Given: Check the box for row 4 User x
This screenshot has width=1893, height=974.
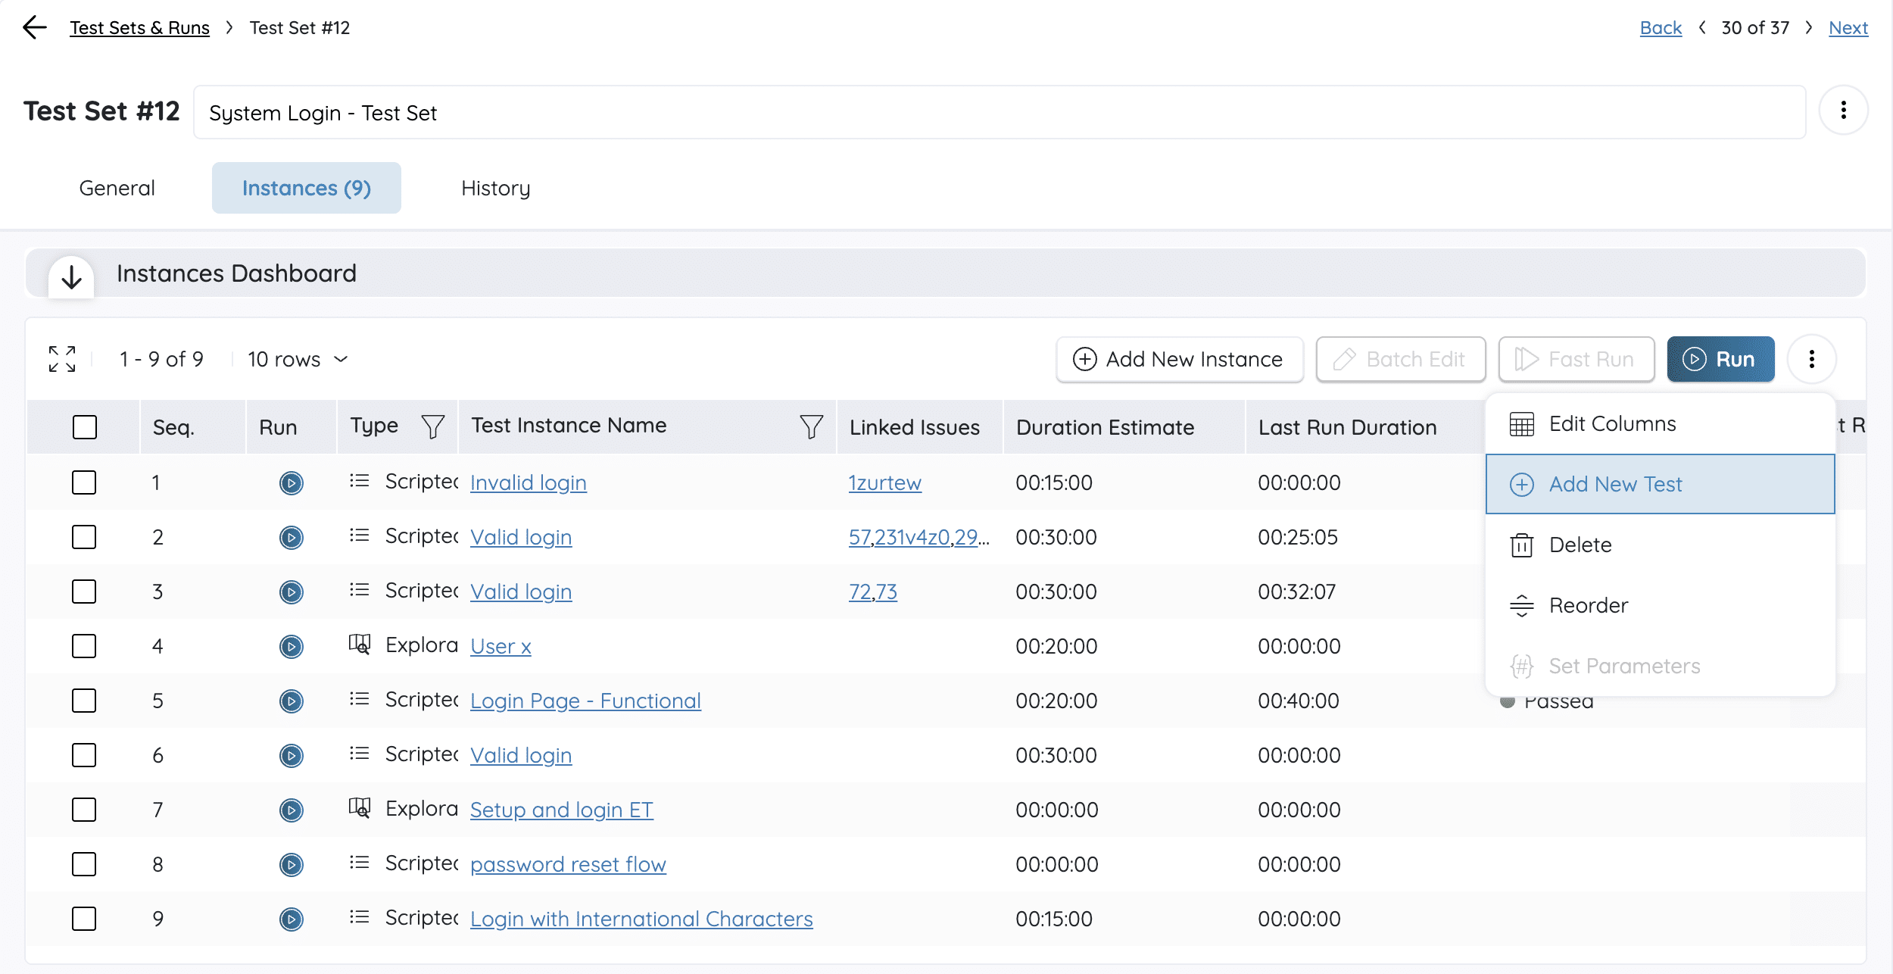Looking at the screenshot, I should coord(84,646).
